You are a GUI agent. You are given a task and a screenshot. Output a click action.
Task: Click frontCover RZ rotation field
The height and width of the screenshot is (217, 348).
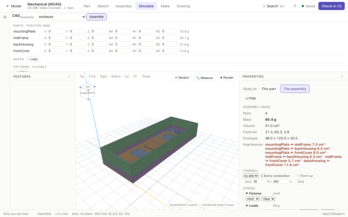click(x=170, y=51)
